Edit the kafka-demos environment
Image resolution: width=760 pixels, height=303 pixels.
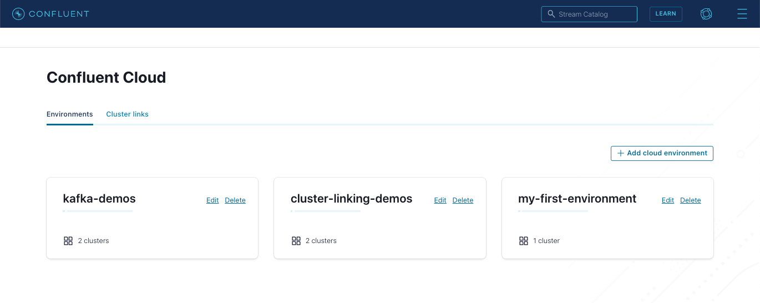(x=212, y=200)
